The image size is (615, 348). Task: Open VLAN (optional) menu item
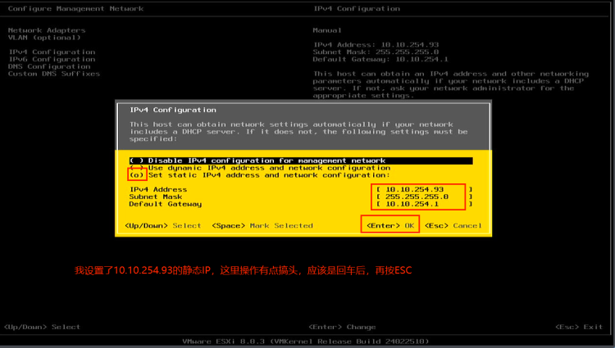pyautogui.click(x=44, y=38)
